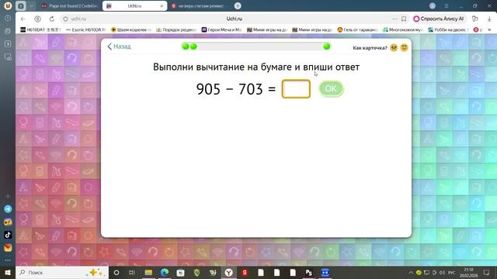Image resolution: width=497 pixels, height=279 pixels.
Task: Open the Windows Start menu
Action: (8, 272)
